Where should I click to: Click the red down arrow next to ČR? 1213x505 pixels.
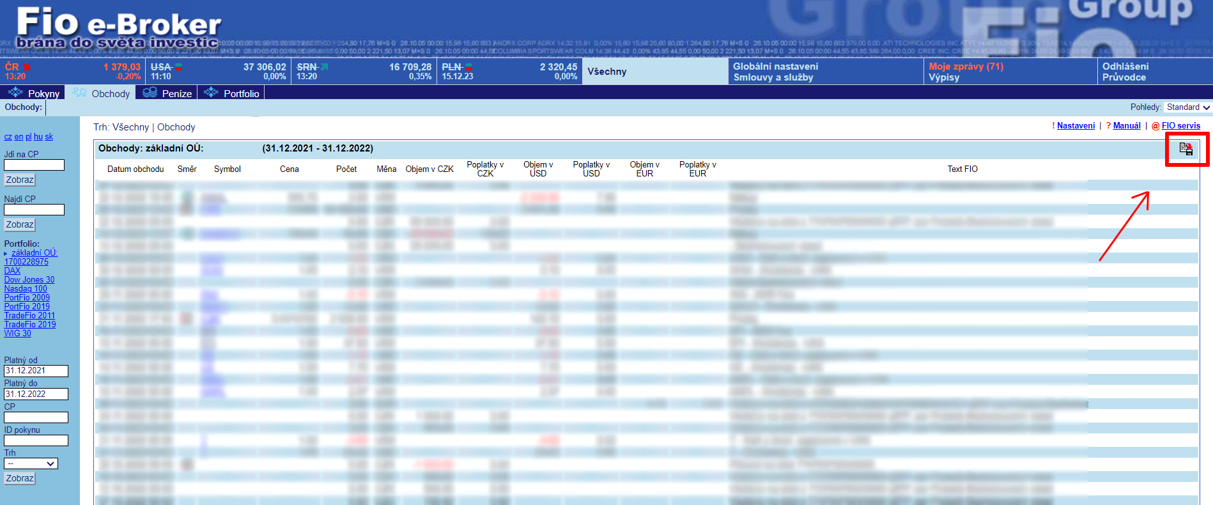(x=27, y=66)
